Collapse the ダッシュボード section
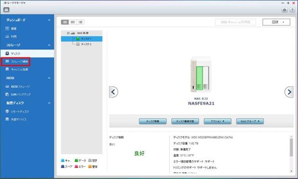Screen dimensions: 298x179 [x=49, y=20]
